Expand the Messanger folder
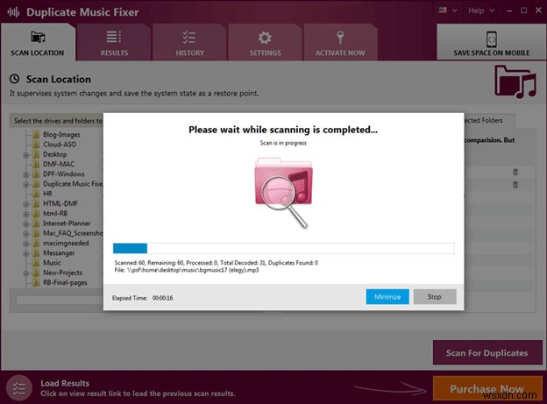 [26, 253]
